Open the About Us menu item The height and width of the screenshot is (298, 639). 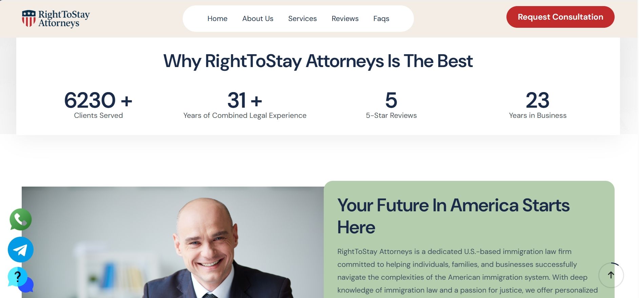coord(258,19)
